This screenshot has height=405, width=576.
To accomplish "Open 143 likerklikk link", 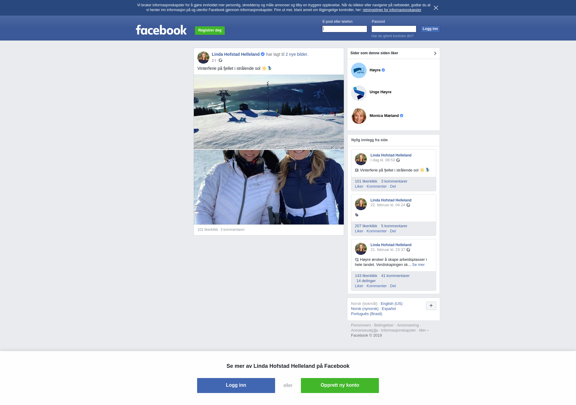I will (366, 276).
